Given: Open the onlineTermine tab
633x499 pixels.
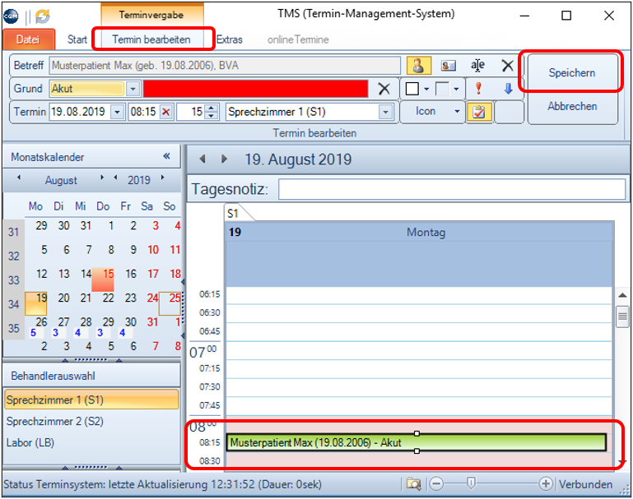Looking at the screenshot, I should coord(298,39).
